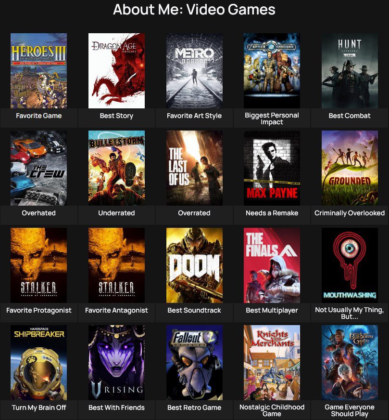Click the Max Payne cover
389x420 pixels.
coord(272,168)
